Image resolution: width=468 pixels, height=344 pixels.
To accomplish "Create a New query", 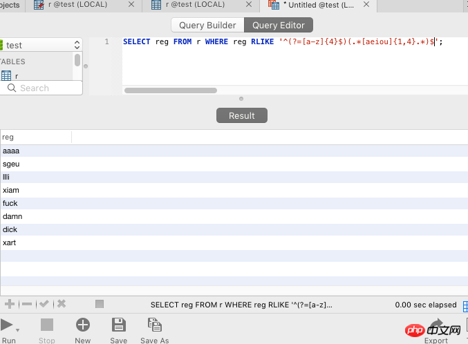I will coord(83,325).
